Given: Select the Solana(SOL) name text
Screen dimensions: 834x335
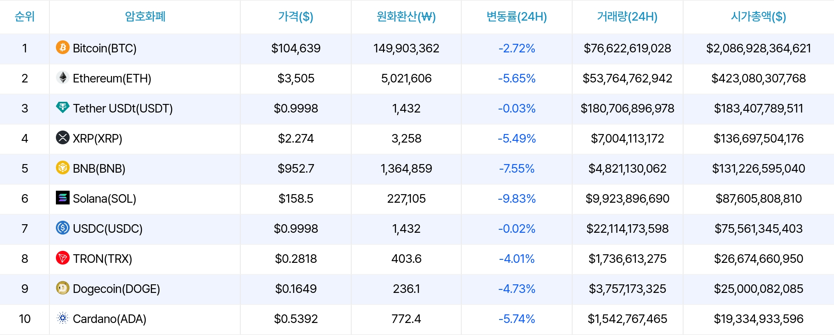Looking at the screenshot, I should [104, 198].
